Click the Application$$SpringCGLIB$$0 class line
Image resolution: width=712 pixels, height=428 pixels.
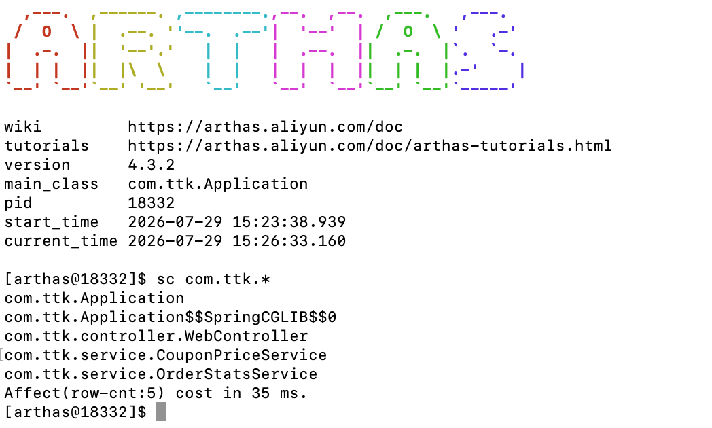click(171, 317)
